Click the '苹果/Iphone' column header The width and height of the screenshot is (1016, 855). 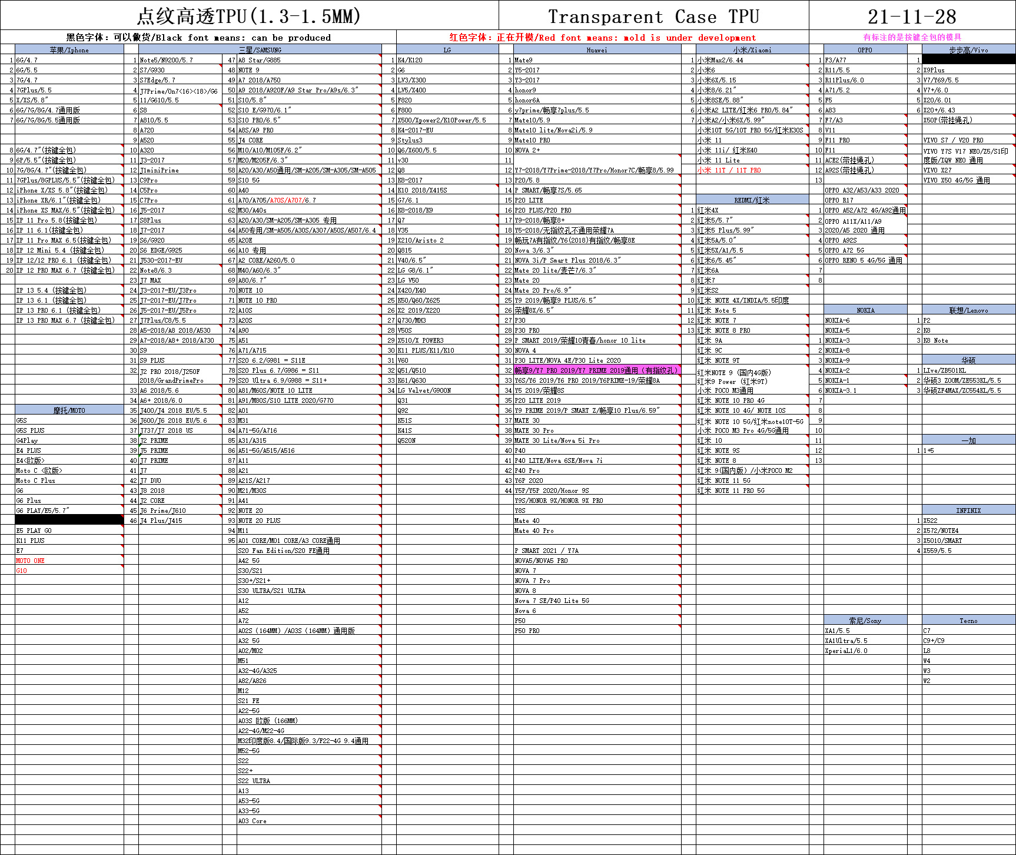pyautogui.click(x=69, y=50)
